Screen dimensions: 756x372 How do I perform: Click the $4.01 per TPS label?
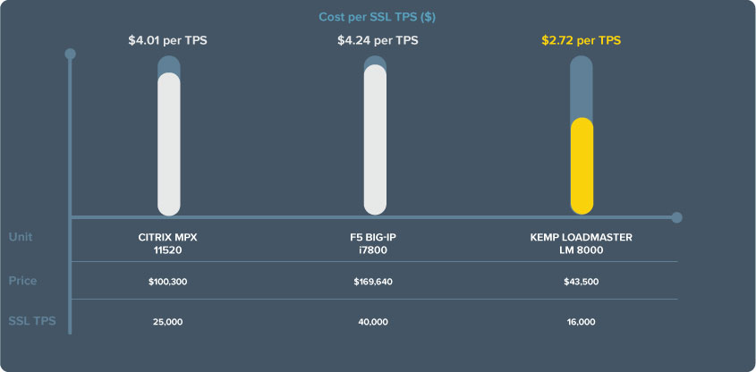coord(169,40)
